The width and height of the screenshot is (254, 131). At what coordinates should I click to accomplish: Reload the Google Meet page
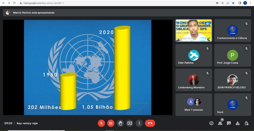point(14,3)
